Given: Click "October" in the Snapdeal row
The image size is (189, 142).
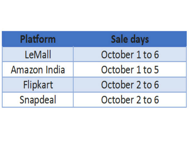Looking at the screenshot, I should 115,100.
